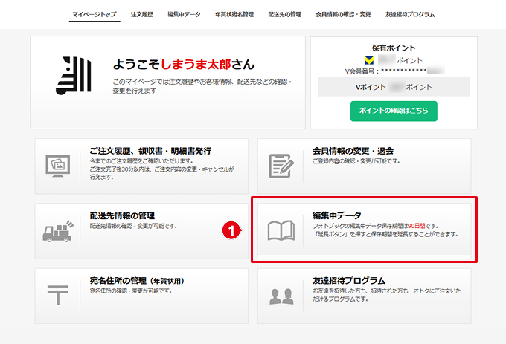Click the zebra logo icon
This screenshot has width=506, height=344.
click(x=74, y=76)
